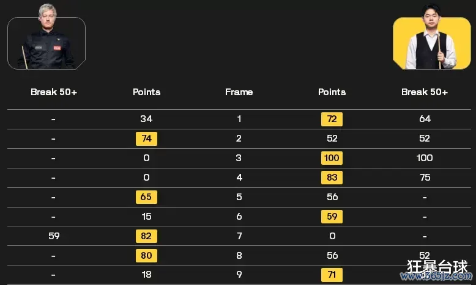
Task: Select the highlighted 82 points badge
Action: [146, 236]
